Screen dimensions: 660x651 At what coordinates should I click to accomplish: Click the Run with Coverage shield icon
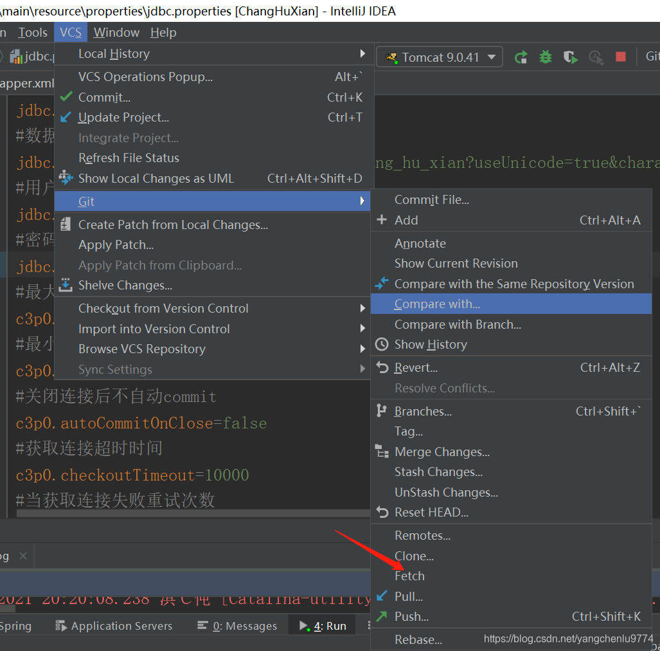pyautogui.click(x=570, y=57)
